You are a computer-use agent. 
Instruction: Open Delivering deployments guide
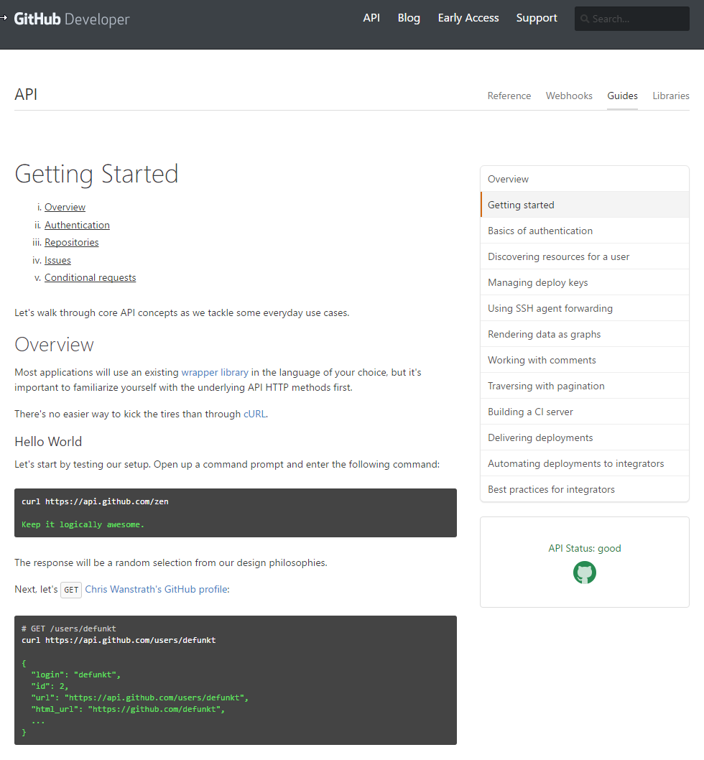tap(584, 437)
